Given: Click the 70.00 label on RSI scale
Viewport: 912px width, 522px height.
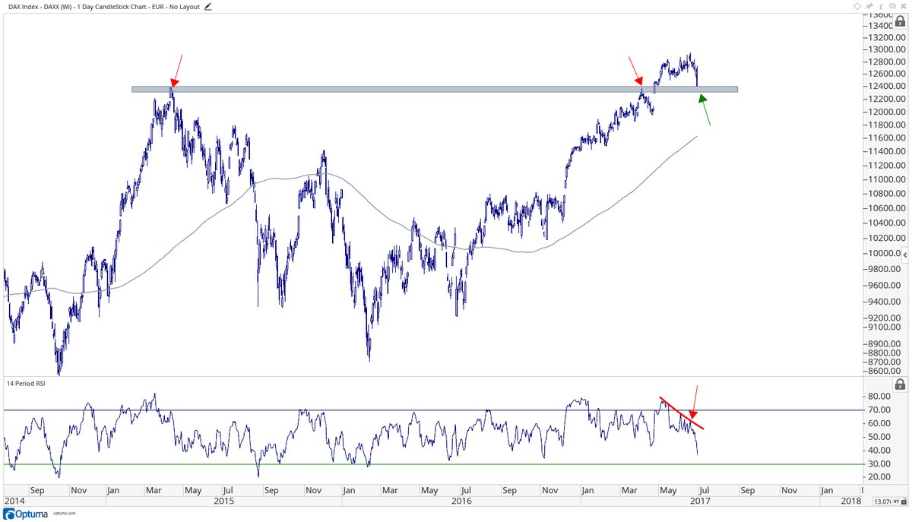Looking at the screenshot, I should pyautogui.click(x=879, y=410).
